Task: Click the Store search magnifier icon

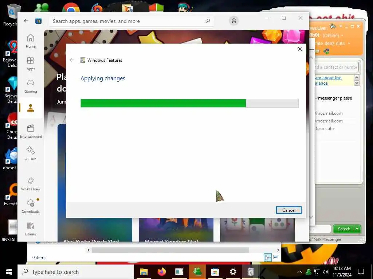Action: [207, 21]
